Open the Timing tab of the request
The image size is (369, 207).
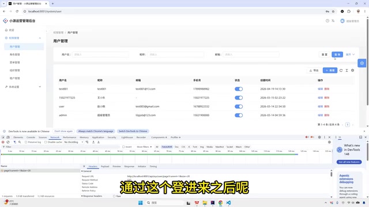pyautogui.click(x=153, y=166)
